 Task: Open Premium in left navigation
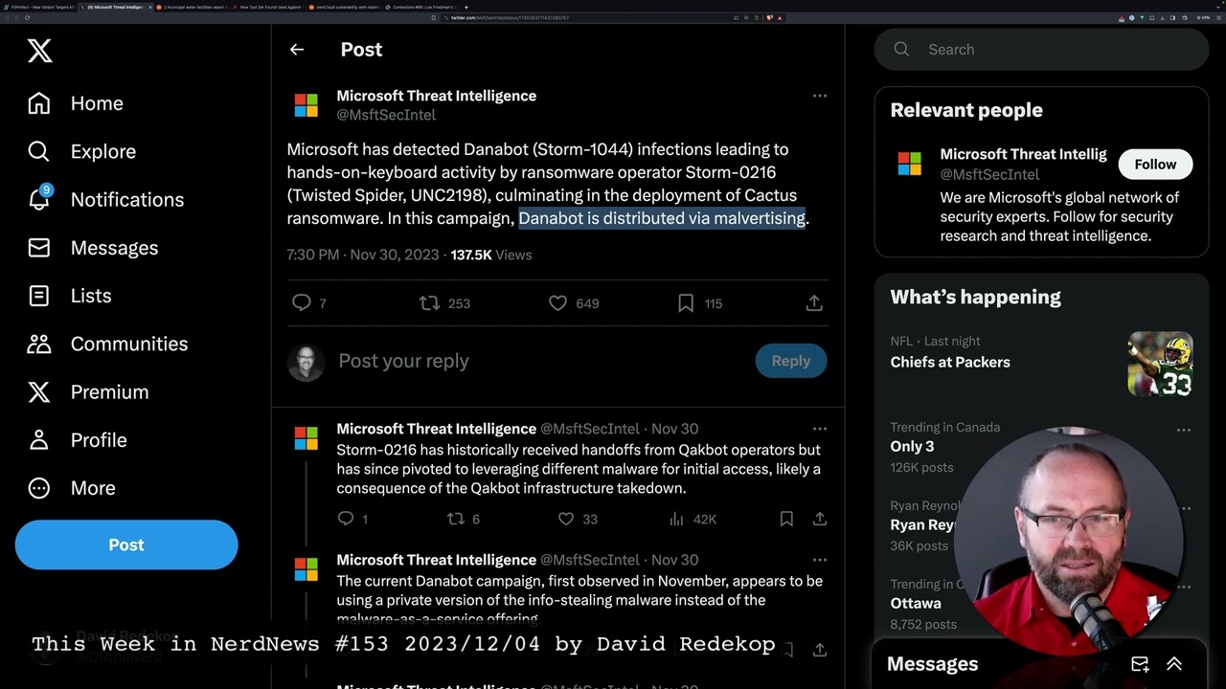pyautogui.click(x=88, y=391)
